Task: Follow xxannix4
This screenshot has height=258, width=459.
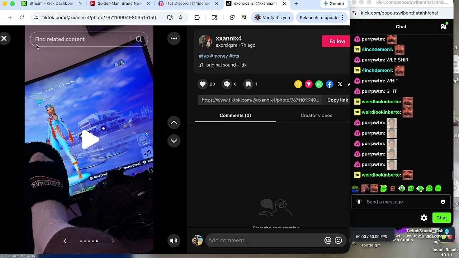Action: coord(336,42)
